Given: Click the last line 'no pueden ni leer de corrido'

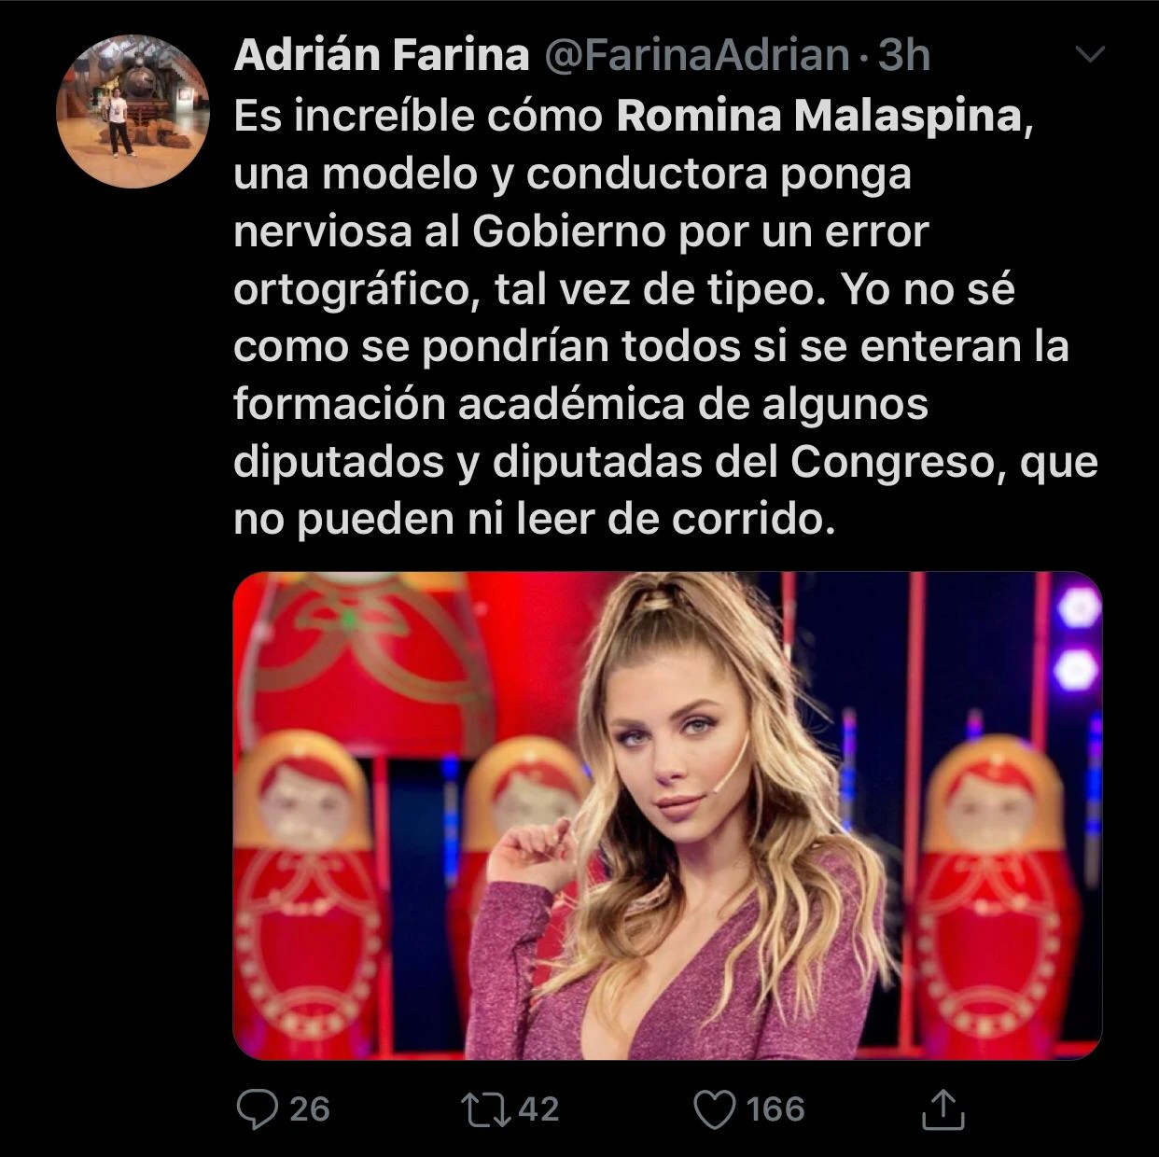Looking at the screenshot, I should tap(533, 520).
